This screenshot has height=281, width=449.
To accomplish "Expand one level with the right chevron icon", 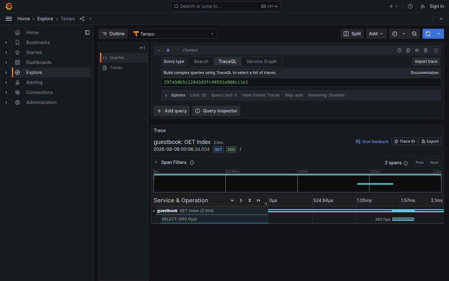I will pyautogui.click(x=241, y=200).
